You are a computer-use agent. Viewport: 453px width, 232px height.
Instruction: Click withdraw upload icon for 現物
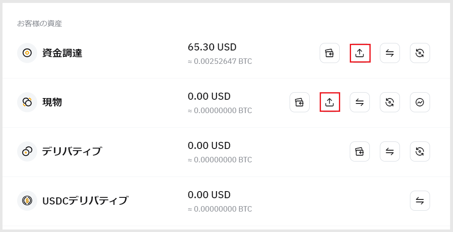coord(330,102)
